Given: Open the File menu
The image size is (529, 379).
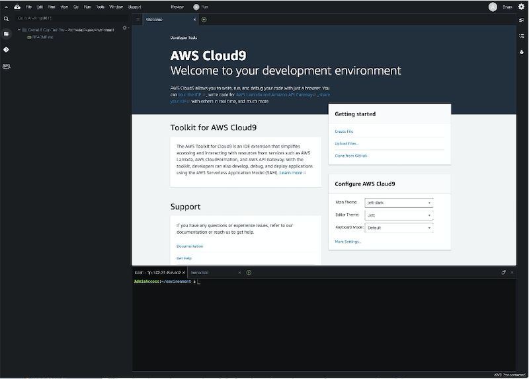Looking at the screenshot, I should 28,7.
